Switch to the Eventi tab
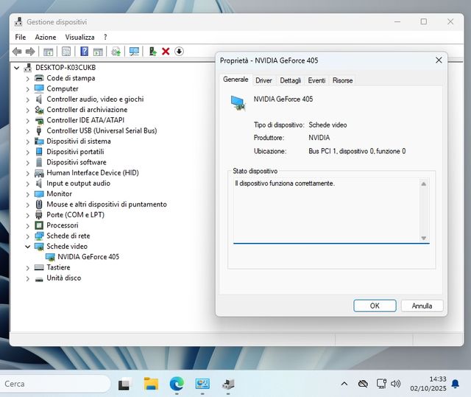The image size is (471, 397). click(x=316, y=80)
